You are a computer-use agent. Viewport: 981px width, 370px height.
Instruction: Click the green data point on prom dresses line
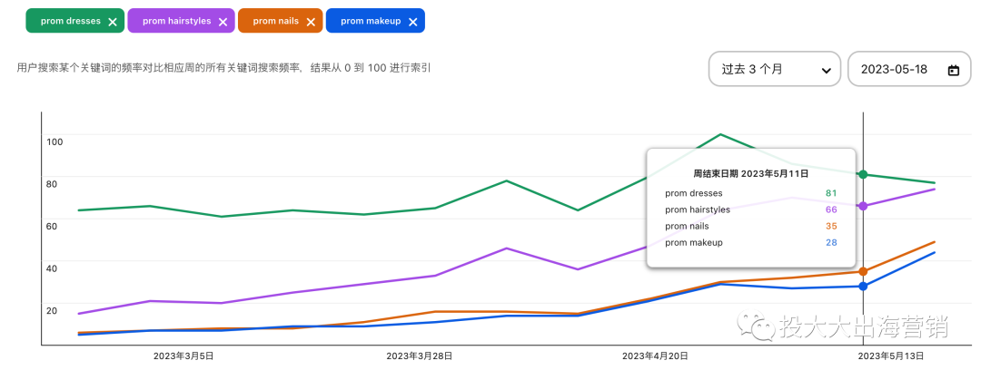863,174
